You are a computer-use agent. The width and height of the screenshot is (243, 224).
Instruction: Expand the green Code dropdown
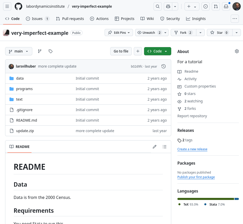(157, 51)
